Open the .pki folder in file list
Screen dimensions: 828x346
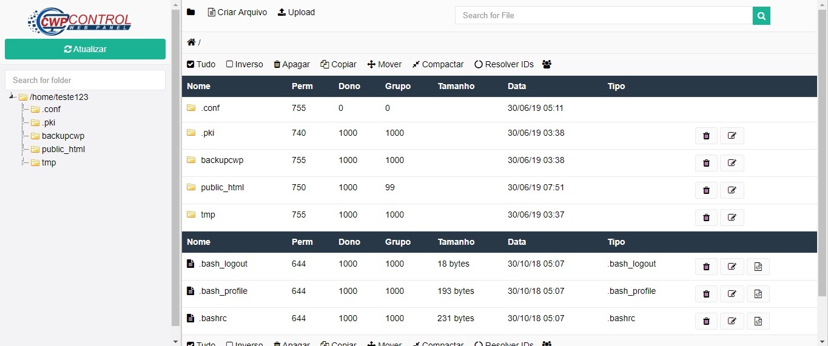click(207, 133)
